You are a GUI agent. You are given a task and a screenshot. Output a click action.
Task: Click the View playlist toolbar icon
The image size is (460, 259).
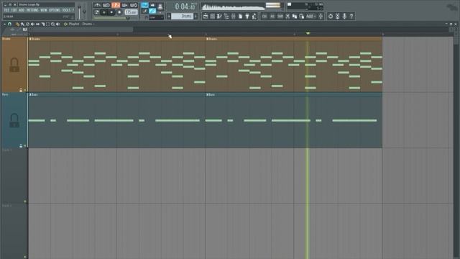[x=206, y=16]
